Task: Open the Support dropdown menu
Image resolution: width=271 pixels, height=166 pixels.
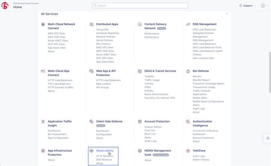Action: (x=248, y=6)
